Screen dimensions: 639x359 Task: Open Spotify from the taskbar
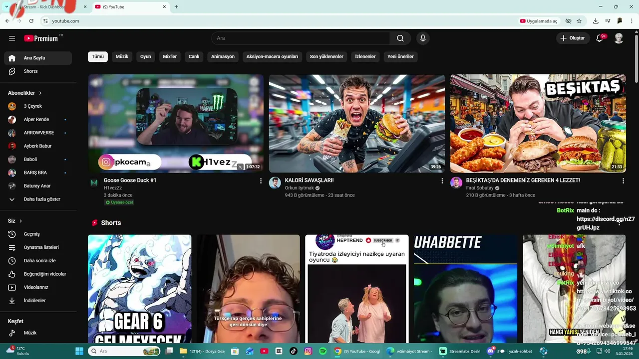point(322,351)
